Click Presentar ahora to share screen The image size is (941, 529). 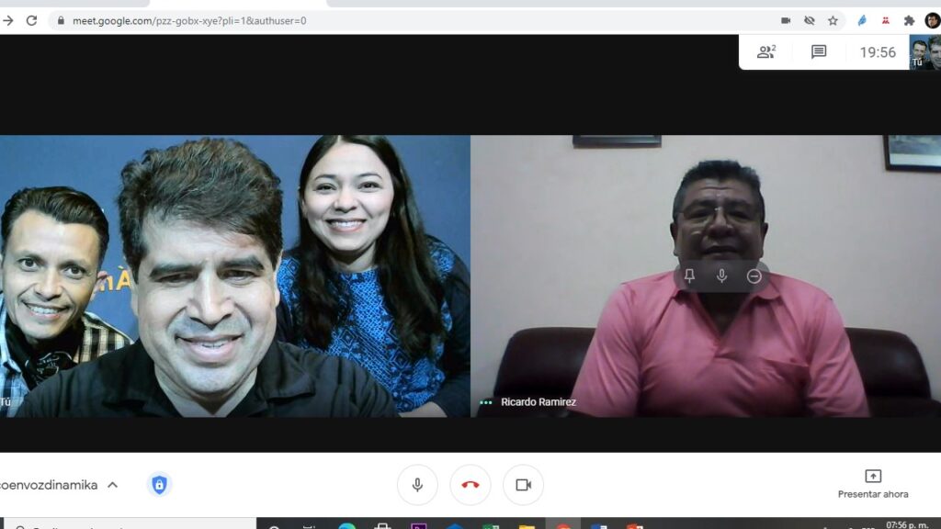(873, 484)
